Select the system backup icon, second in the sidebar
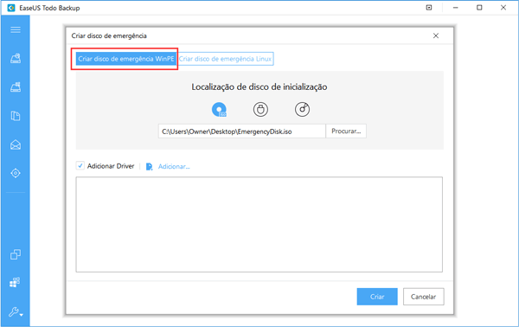This screenshot has width=519, height=327. point(16,87)
